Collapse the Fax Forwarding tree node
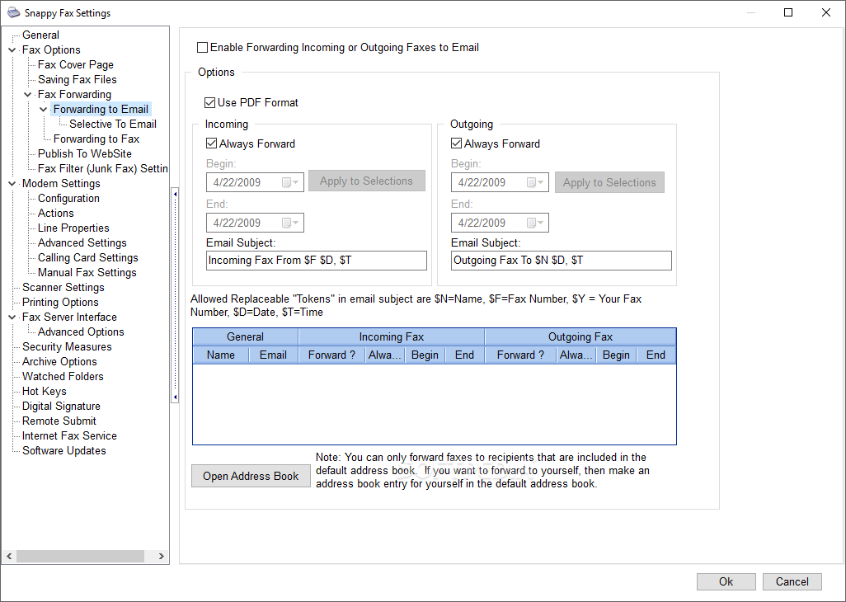This screenshot has height=602, width=846. point(28,94)
